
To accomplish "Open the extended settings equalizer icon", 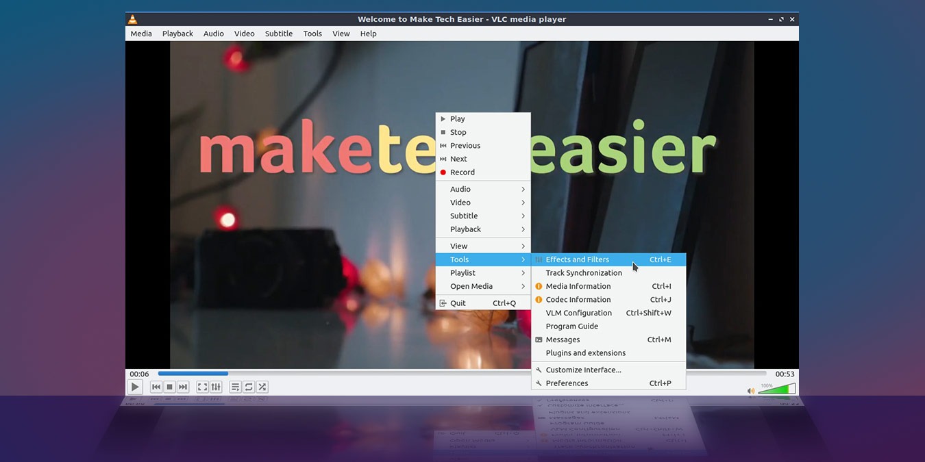I will click(x=216, y=387).
